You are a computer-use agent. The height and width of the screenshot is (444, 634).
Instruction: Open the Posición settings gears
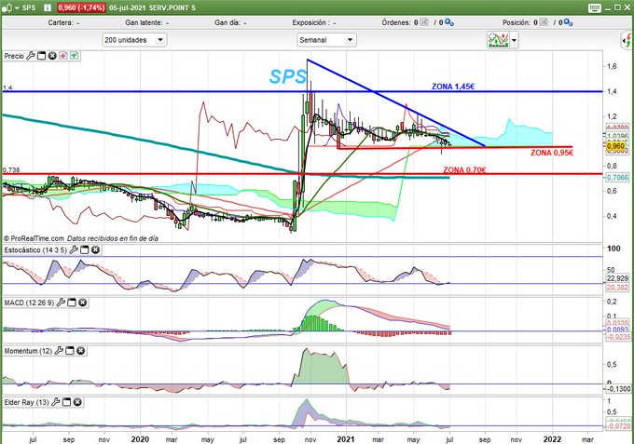coord(568,22)
